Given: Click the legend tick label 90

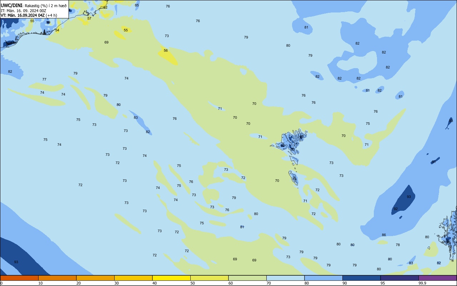Looking at the screenshot, I should 345,283.
